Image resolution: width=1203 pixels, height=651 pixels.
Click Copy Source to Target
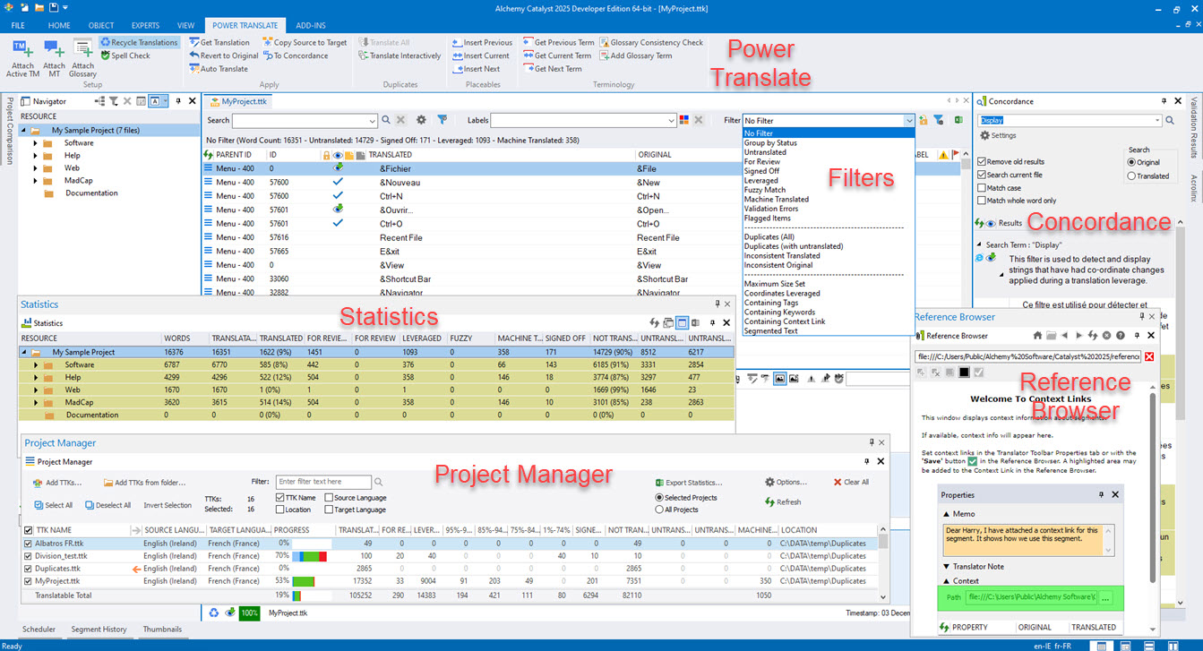[305, 42]
